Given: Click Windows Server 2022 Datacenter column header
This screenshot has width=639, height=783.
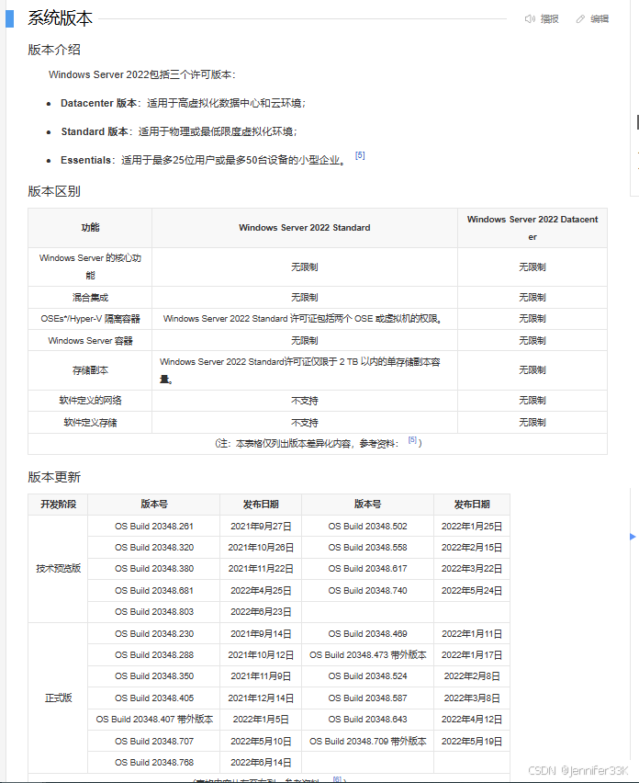Looking at the screenshot, I should click(532, 228).
